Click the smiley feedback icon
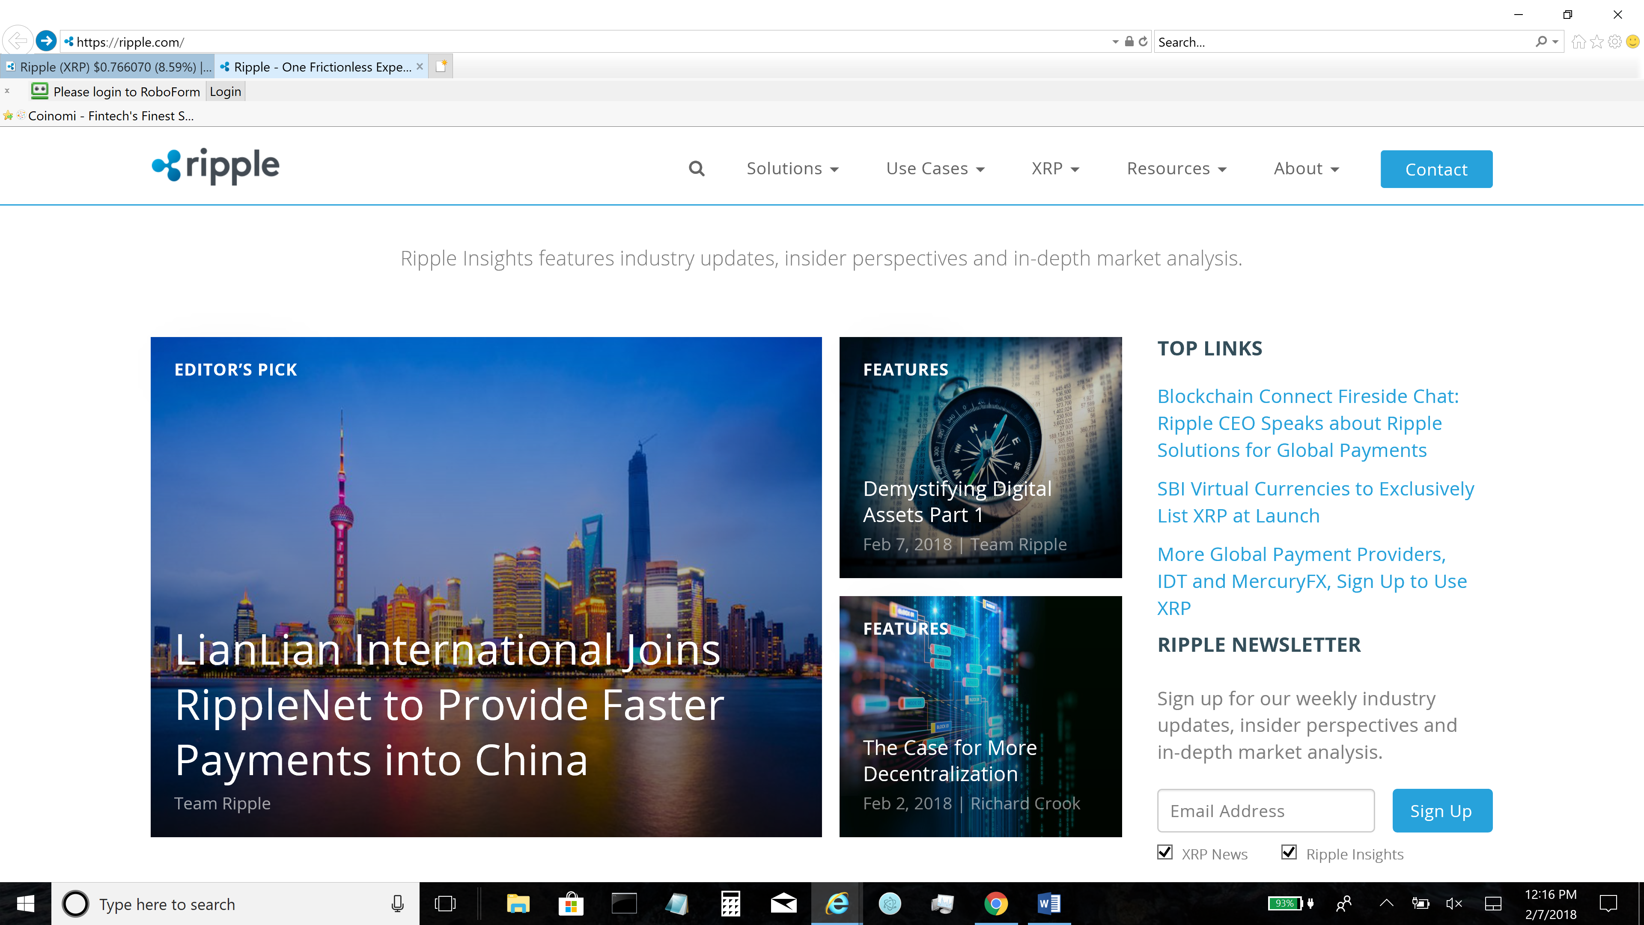Image resolution: width=1644 pixels, height=925 pixels. (x=1632, y=42)
